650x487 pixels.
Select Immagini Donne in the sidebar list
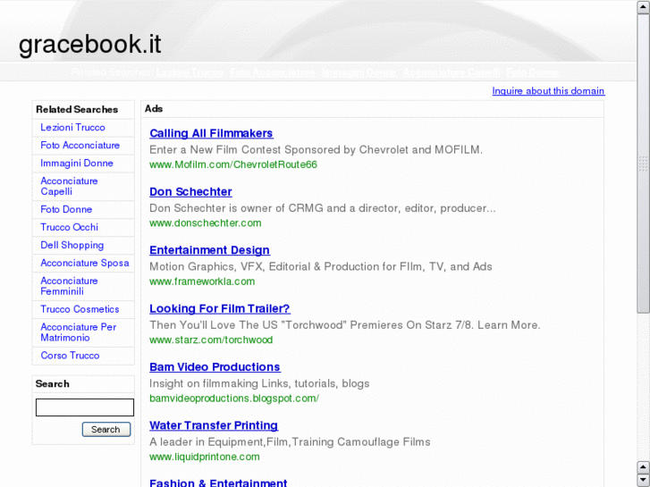[77, 164]
